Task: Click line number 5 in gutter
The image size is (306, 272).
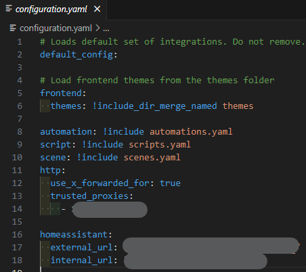Action: (20, 93)
